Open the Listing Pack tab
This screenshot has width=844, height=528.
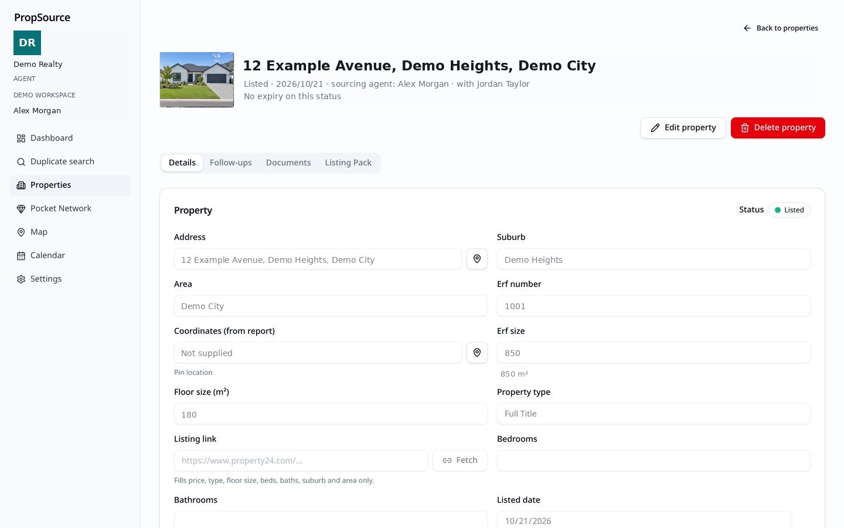(348, 163)
